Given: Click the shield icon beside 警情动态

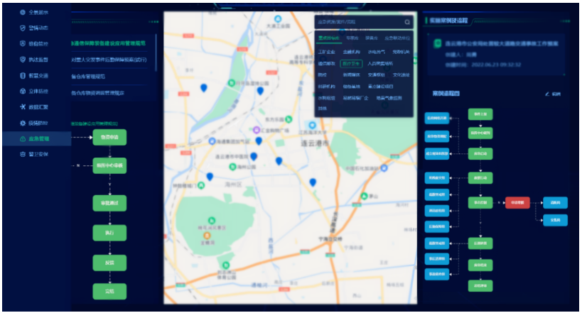Looking at the screenshot, I should pyautogui.click(x=22, y=28).
